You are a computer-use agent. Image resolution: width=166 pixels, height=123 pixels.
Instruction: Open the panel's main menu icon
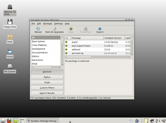[x=3, y=121]
